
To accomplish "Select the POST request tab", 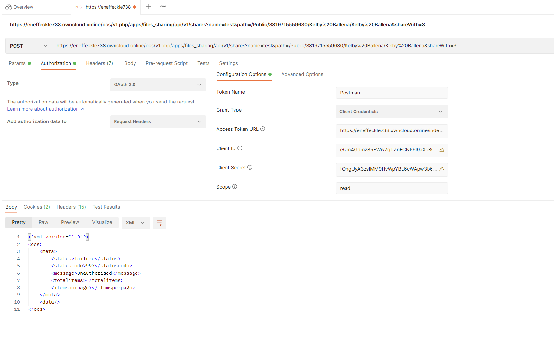I will (x=106, y=7).
